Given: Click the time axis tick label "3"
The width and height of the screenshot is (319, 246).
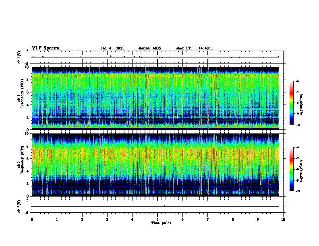Looking at the screenshot, I should 107,219.
